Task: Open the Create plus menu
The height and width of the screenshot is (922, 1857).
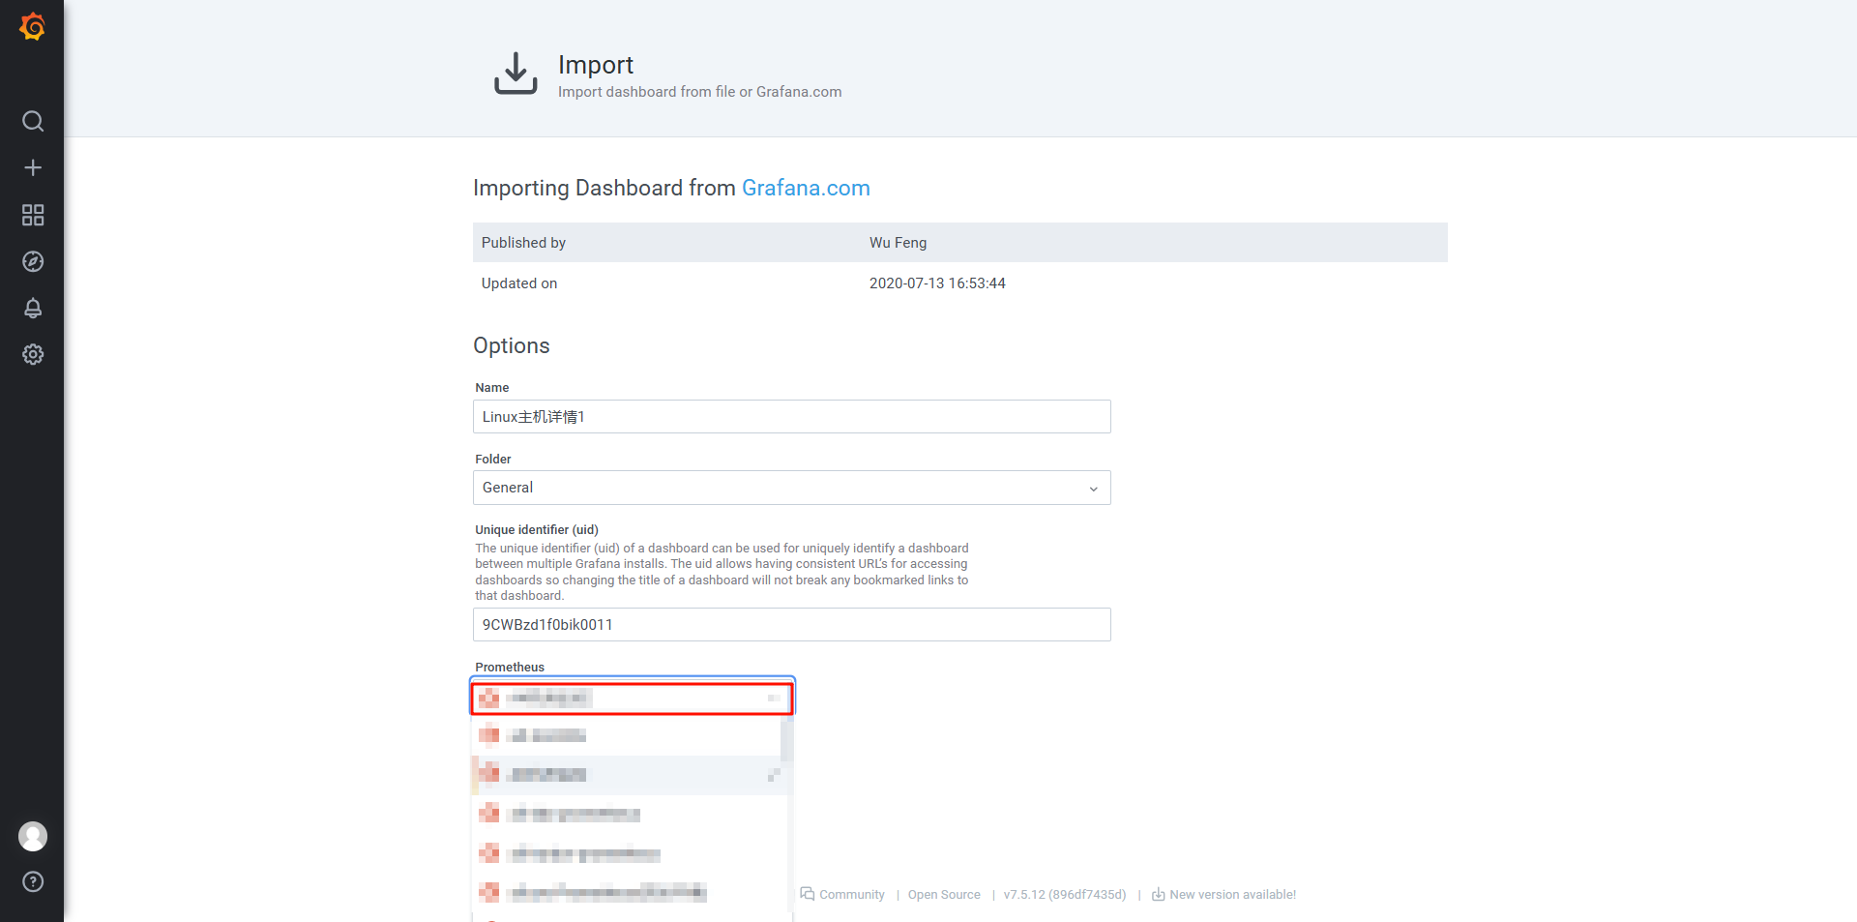Action: coord(33,167)
